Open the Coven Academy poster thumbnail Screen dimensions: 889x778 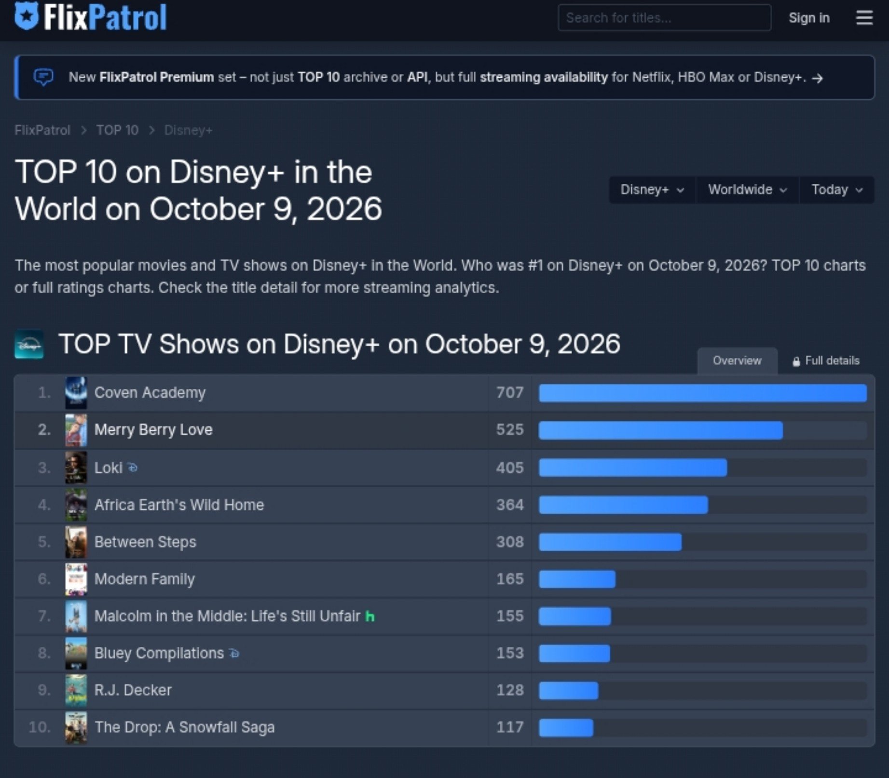(x=76, y=393)
